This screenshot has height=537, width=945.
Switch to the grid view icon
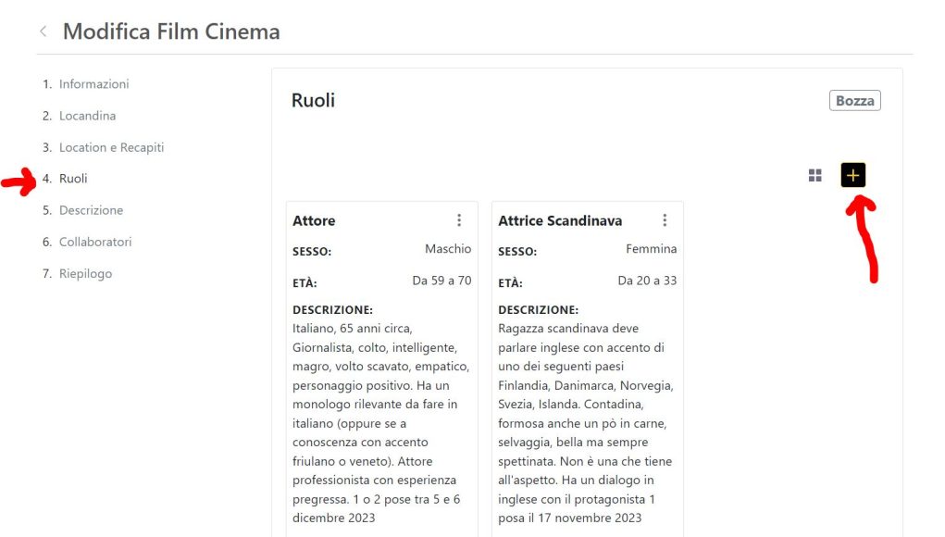[814, 175]
